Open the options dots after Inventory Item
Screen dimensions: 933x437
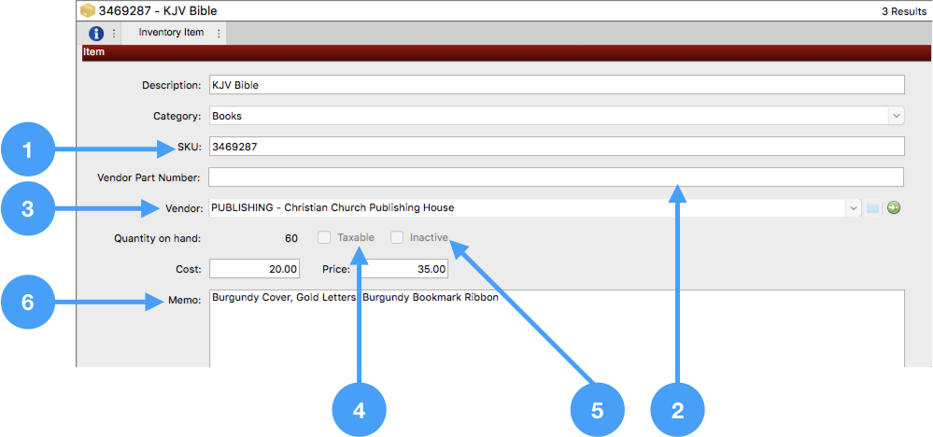click(x=219, y=33)
